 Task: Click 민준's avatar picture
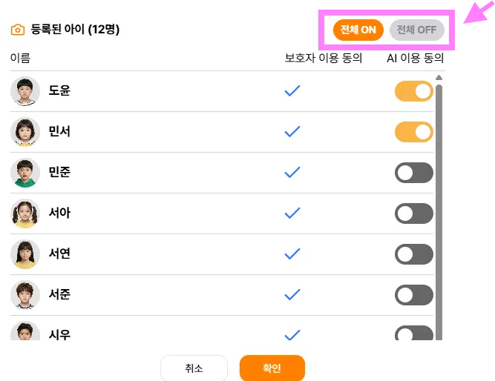(25, 173)
